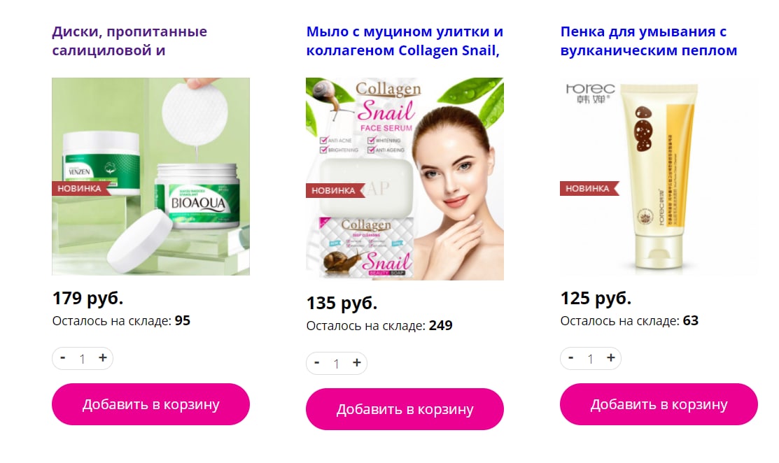Focus quantity field for BIOAQUA discs
Image resolution: width=779 pixels, height=463 pixels.
(83, 359)
